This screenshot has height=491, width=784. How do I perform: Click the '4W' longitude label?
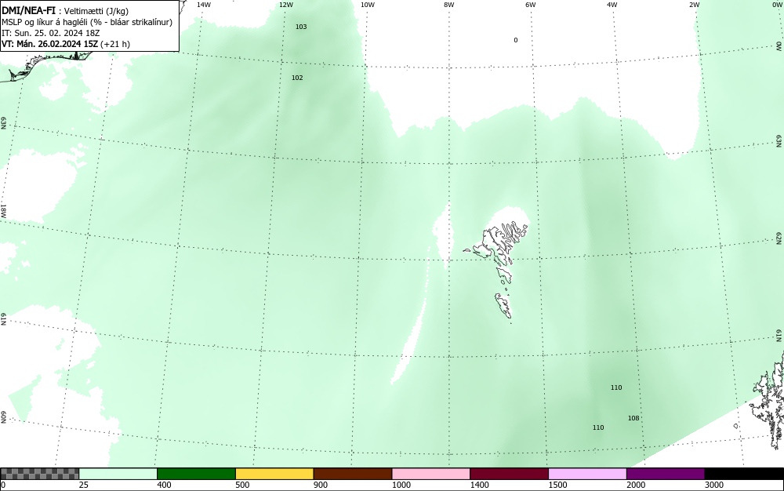coord(612,5)
